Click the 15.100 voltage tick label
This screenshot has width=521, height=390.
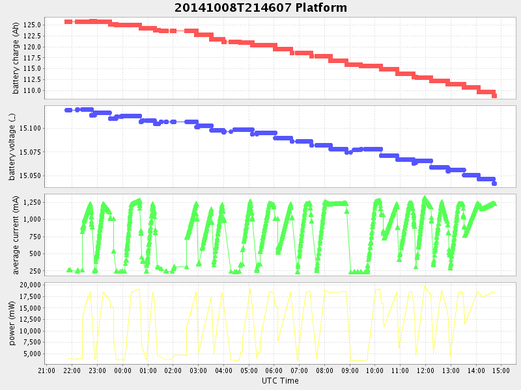pyautogui.click(x=31, y=128)
